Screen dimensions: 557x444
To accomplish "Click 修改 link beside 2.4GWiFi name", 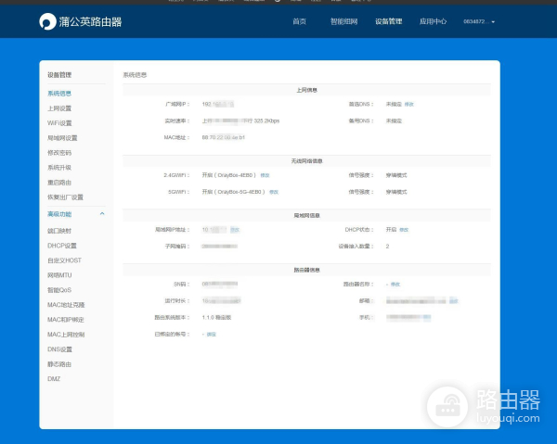I will tap(265, 174).
